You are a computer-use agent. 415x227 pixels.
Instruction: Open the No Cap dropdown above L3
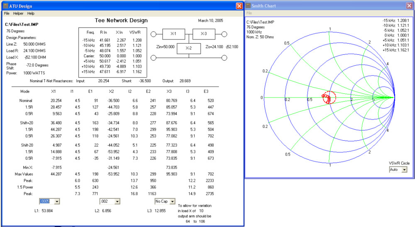tap(173, 201)
